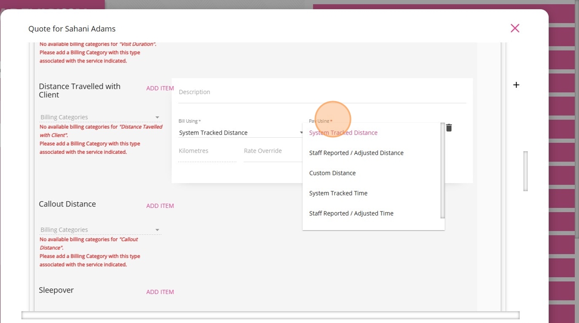Select System Tracked Time option

372,193
